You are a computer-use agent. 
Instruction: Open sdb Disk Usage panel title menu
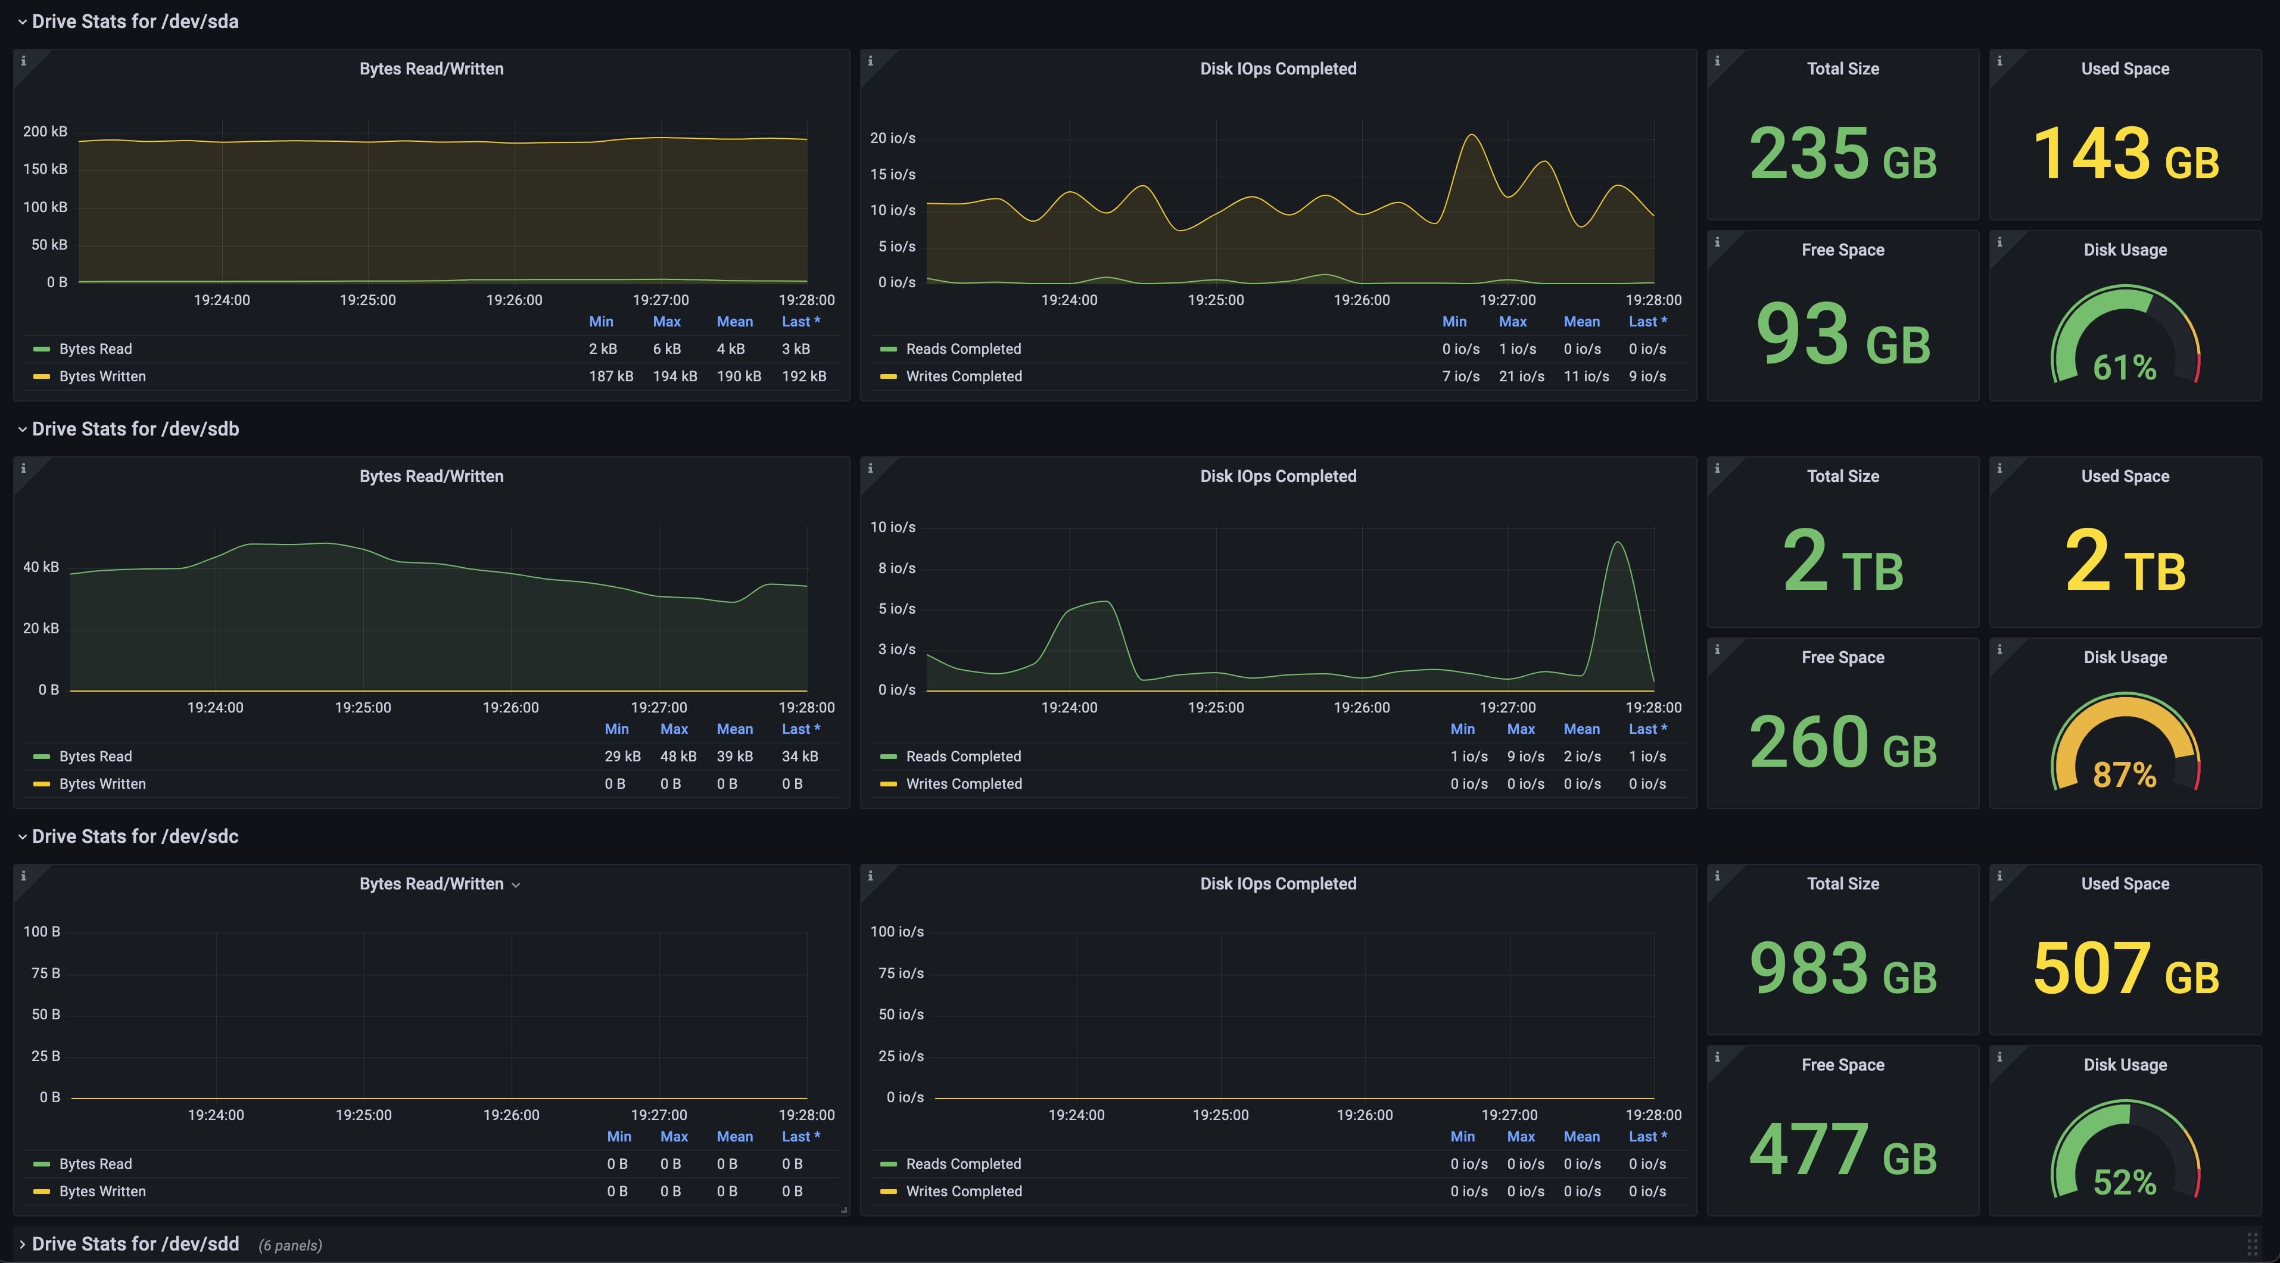2125,658
